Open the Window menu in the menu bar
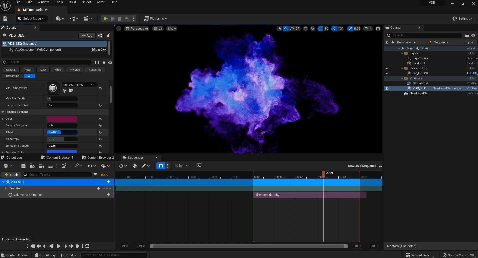Image resolution: width=478 pixels, height=258 pixels. [43, 2]
